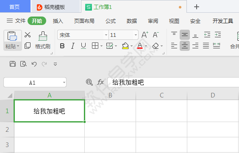The height and width of the screenshot is (153, 239).
Task: Open borders dropdown arrow
Action: point(101,46)
